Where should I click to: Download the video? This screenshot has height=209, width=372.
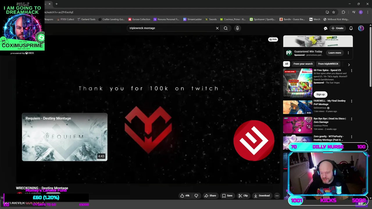[x=262, y=196]
